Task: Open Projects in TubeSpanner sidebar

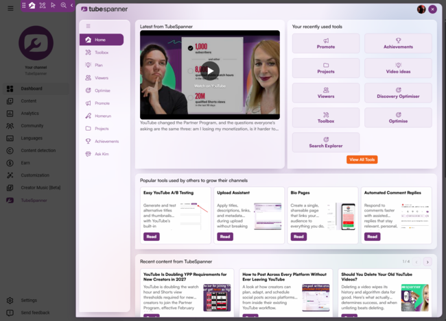Action: pos(102,129)
